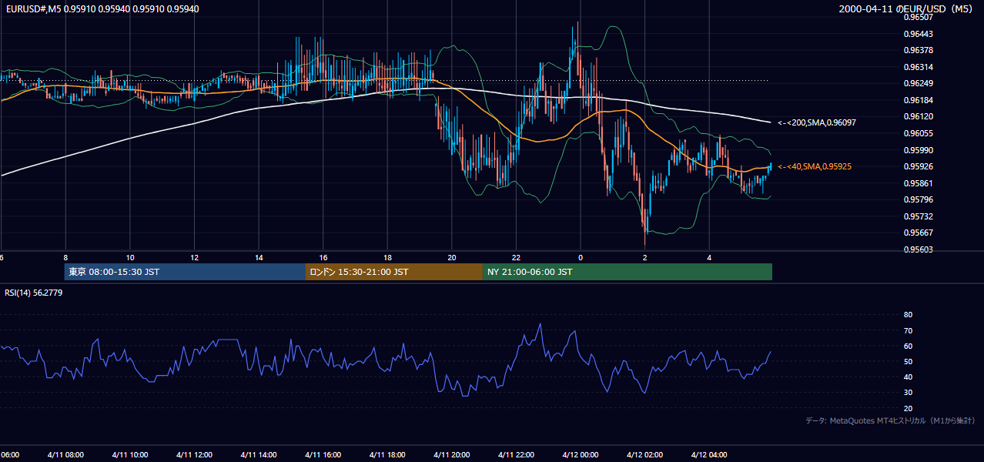Click the 4/11 10:00 time label
Image resolution: width=984 pixels, height=462 pixels.
coord(129,454)
